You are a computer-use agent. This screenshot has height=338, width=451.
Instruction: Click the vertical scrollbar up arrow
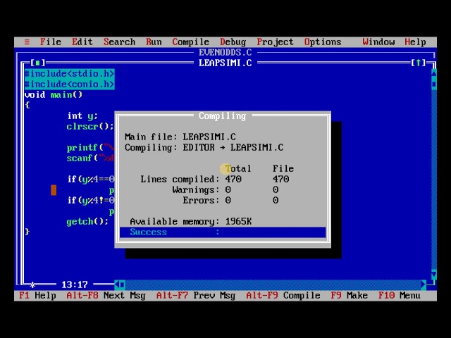coord(434,73)
